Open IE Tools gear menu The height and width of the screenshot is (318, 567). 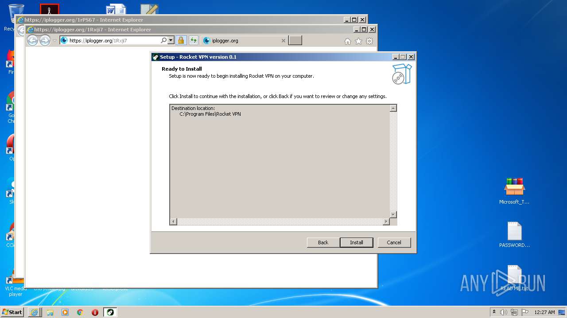point(369,41)
